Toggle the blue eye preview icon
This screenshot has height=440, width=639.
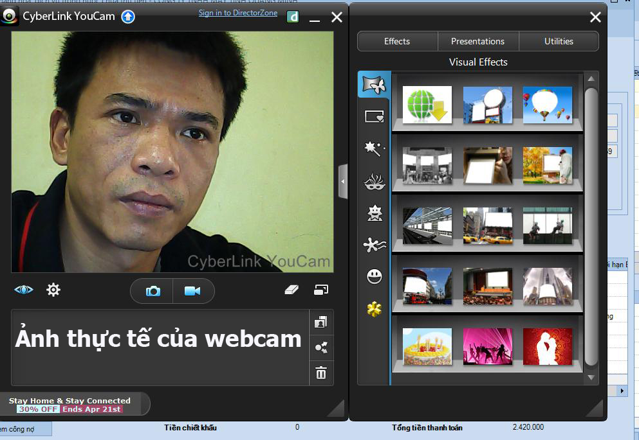24,290
